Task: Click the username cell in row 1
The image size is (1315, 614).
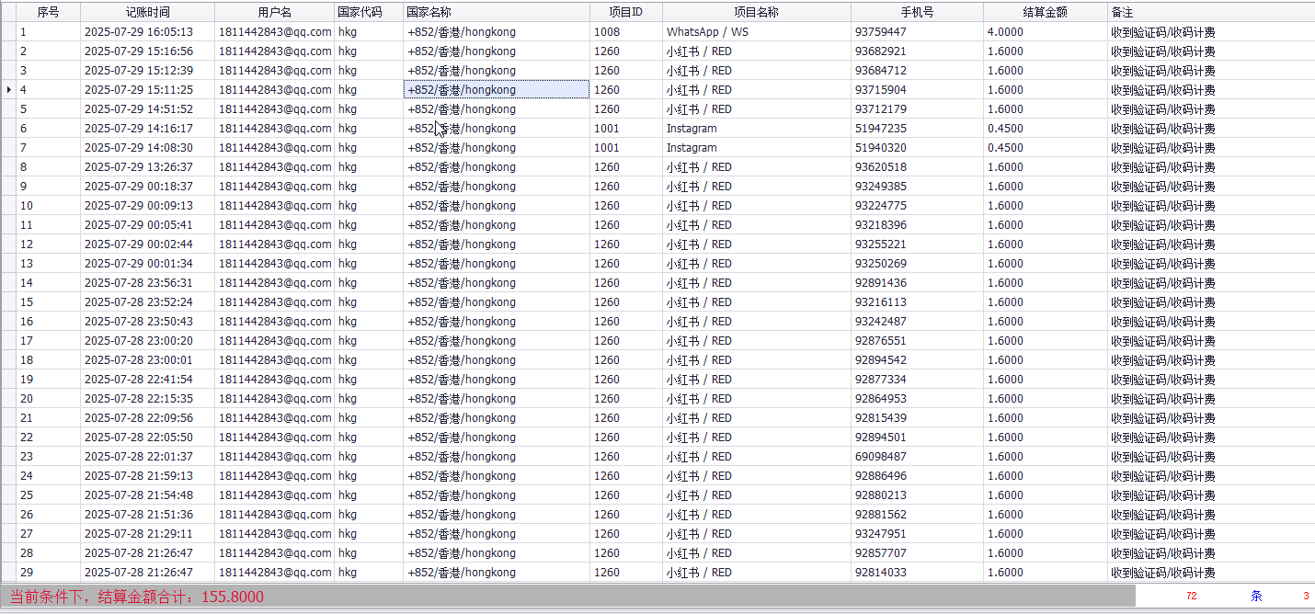Action: pos(274,31)
